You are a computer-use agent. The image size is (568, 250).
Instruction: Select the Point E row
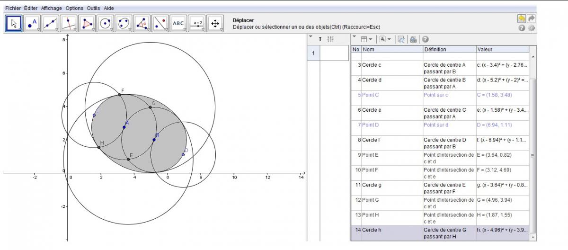[x=440, y=158]
